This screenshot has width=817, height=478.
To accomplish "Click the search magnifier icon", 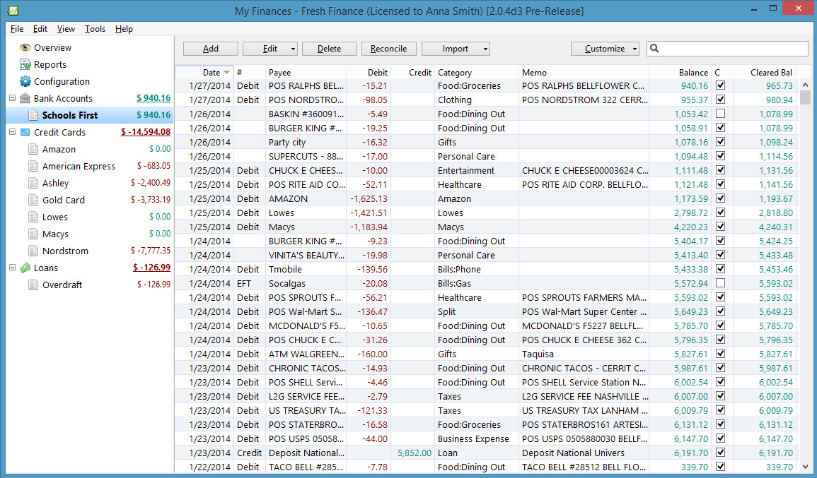I will coord(654,49).
